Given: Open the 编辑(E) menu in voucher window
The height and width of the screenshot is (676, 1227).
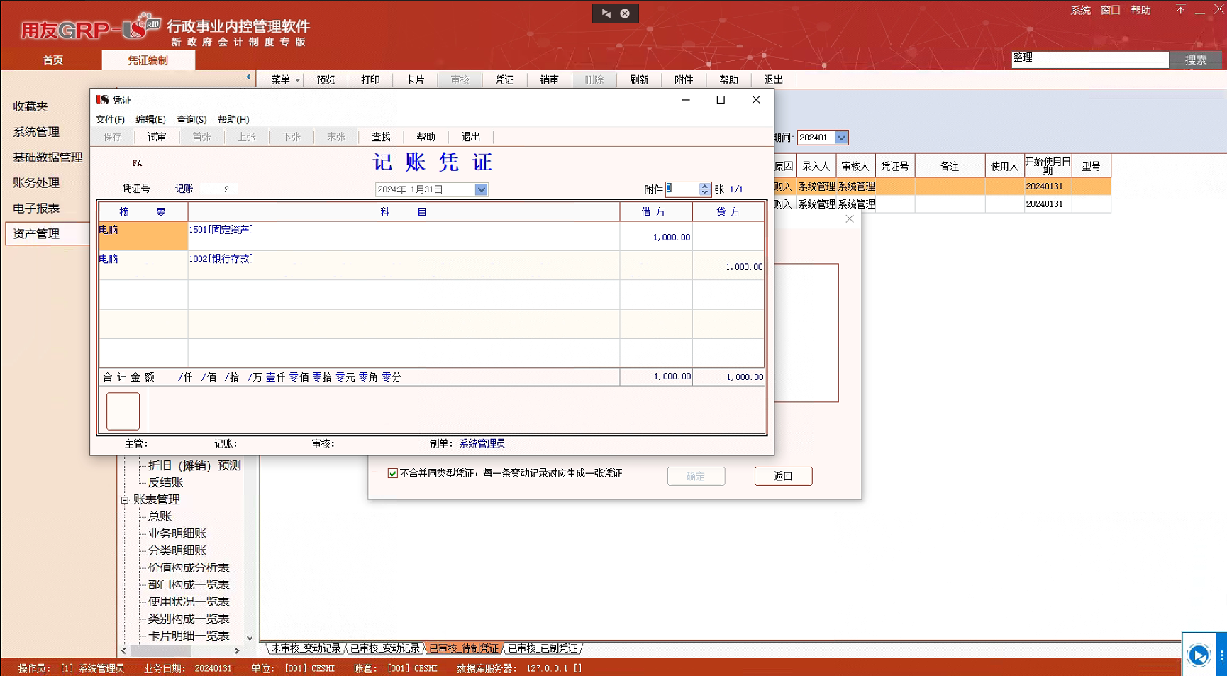Looking at the screenshot, I should point(150,119).
